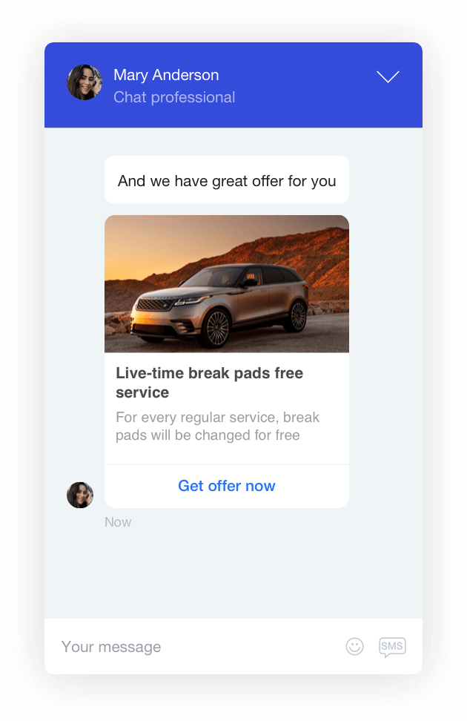Screen dimensions: 467x721
Task: Click the empty chat area below the timestamp
Action: pyautogui.click(x=233, y=575)
